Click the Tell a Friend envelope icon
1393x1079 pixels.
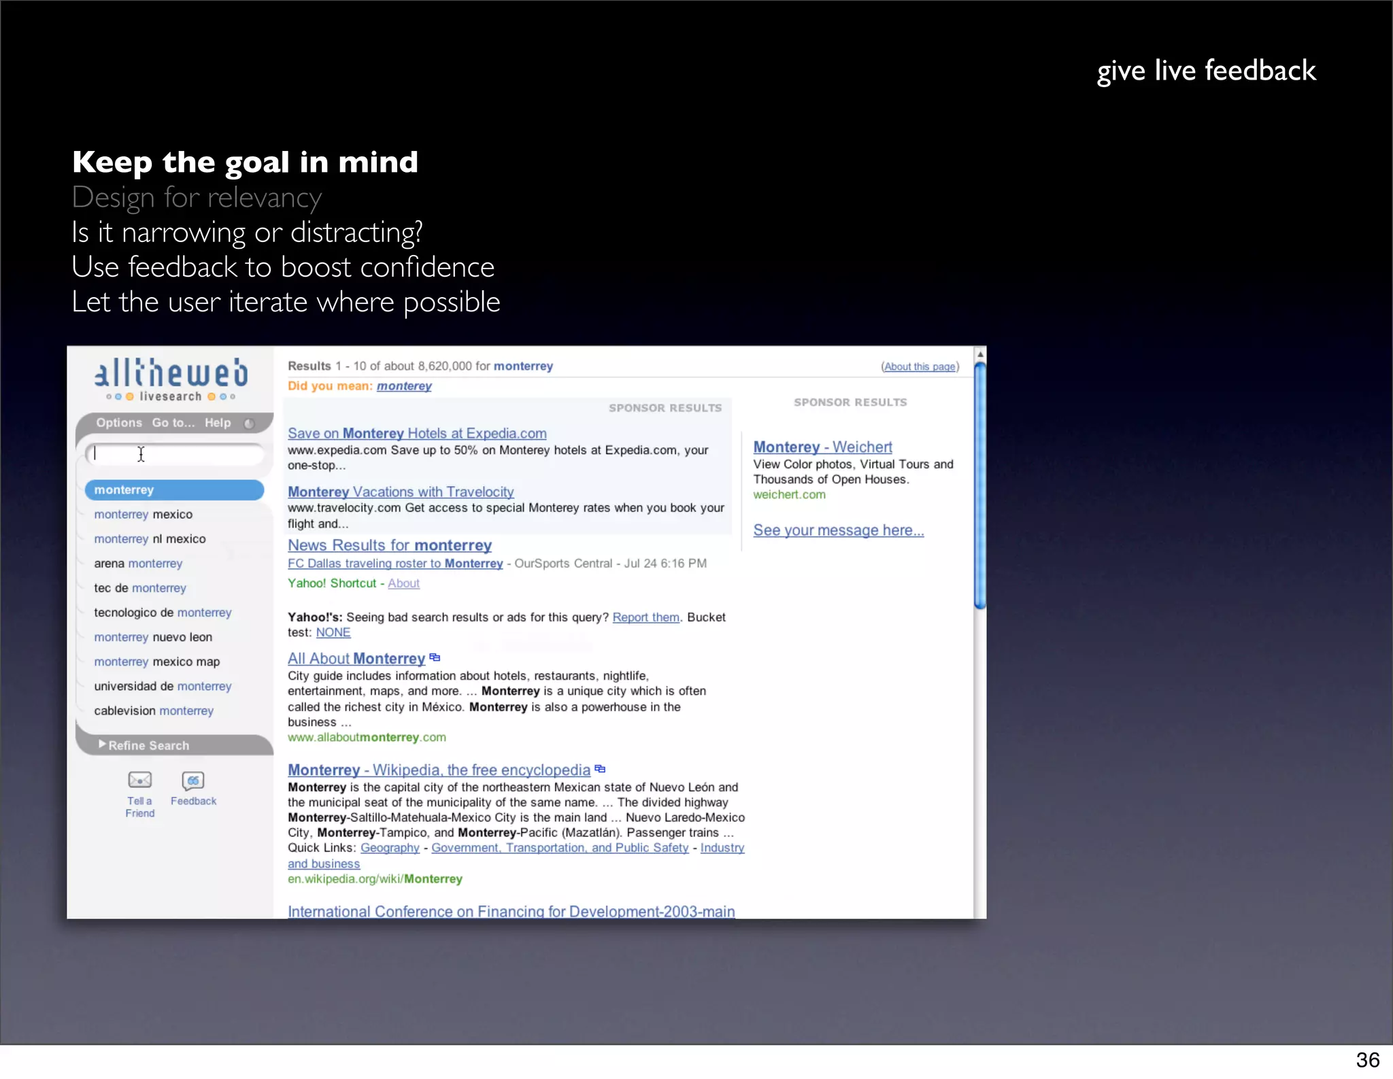tap(140, 780)
